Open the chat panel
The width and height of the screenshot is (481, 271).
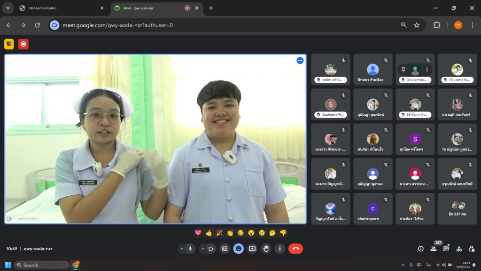click(x=446, y=248)
